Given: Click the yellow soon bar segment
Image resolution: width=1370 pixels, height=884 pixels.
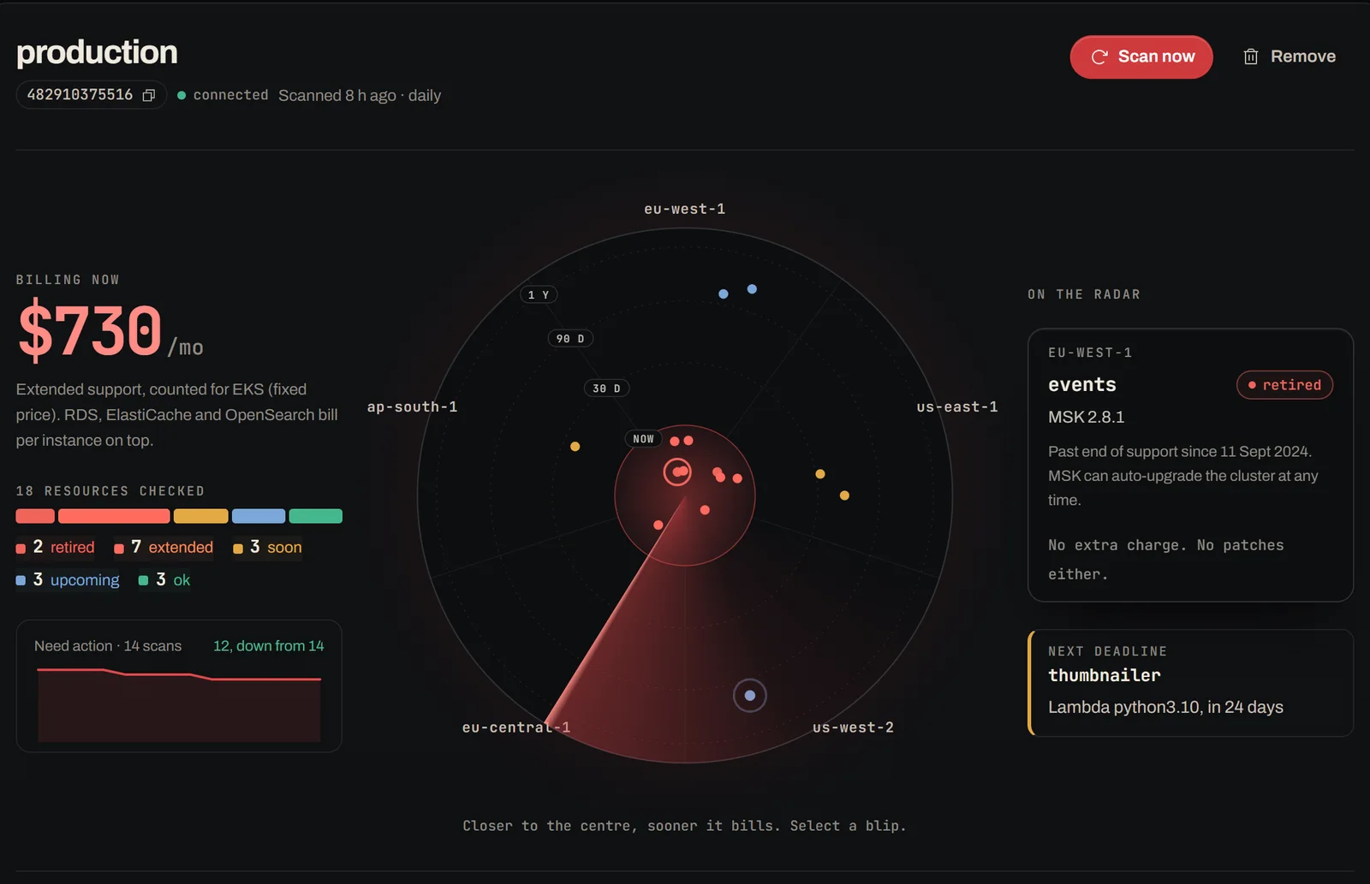Looking at the screenshot, I should coord(201,516).
